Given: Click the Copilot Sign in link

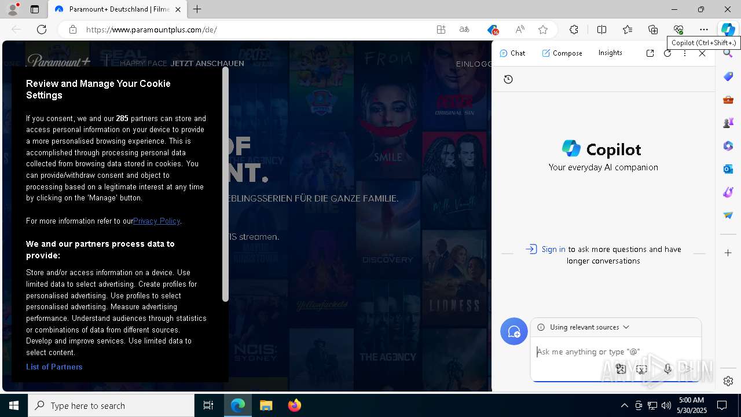Looking at the screenshot, I should (553, 249).
